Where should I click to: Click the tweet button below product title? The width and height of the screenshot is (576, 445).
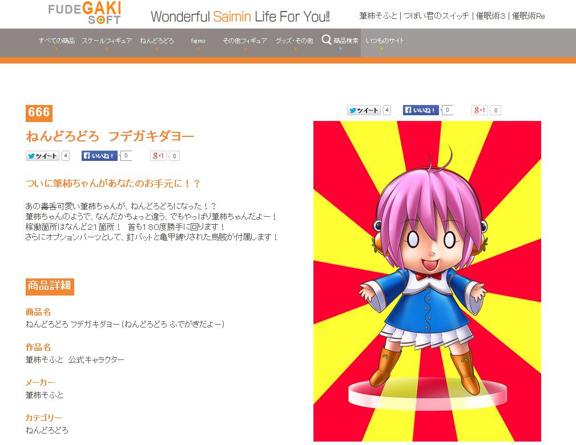(x=42, y=156)
